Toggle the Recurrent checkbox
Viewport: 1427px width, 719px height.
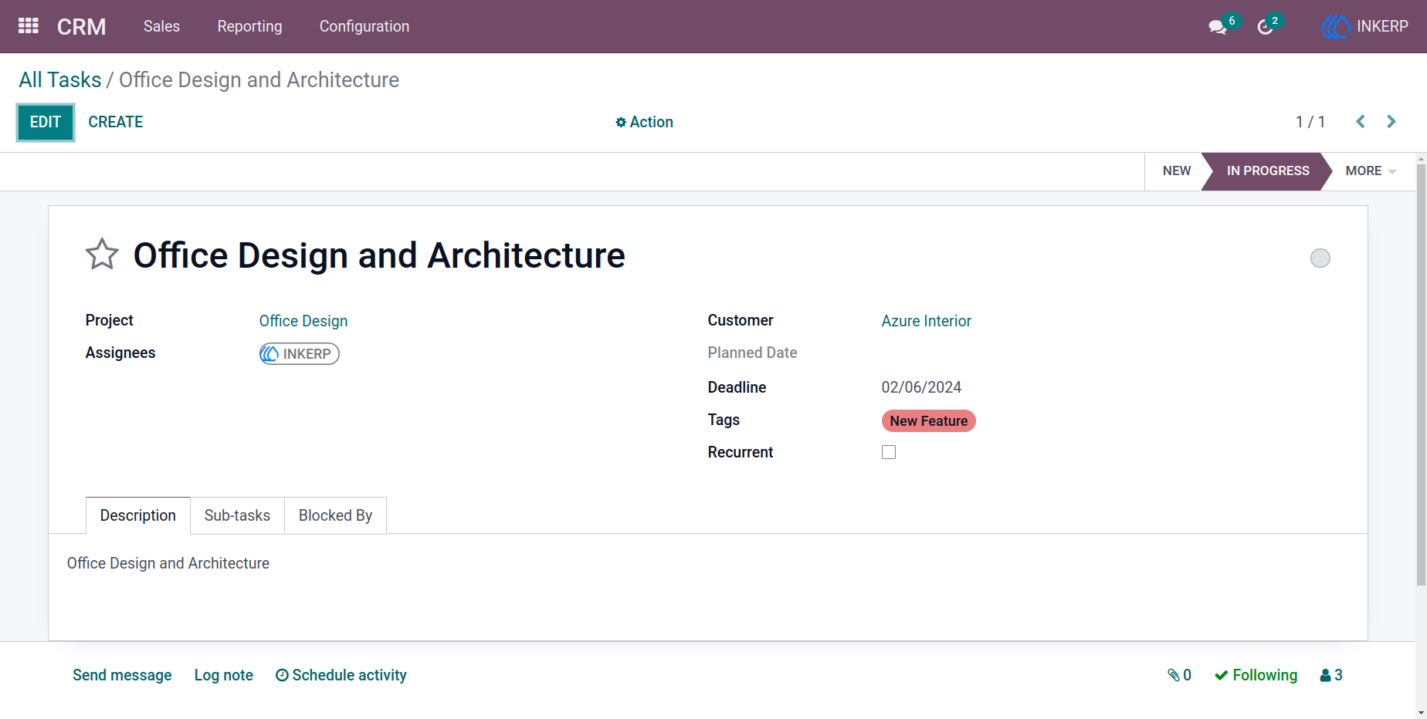[889, 452]
